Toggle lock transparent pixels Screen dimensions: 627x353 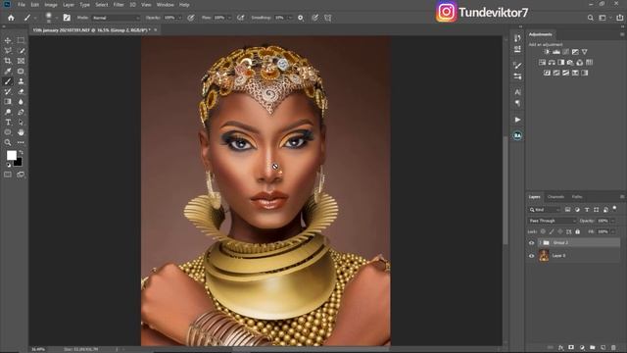click(543, 231)
